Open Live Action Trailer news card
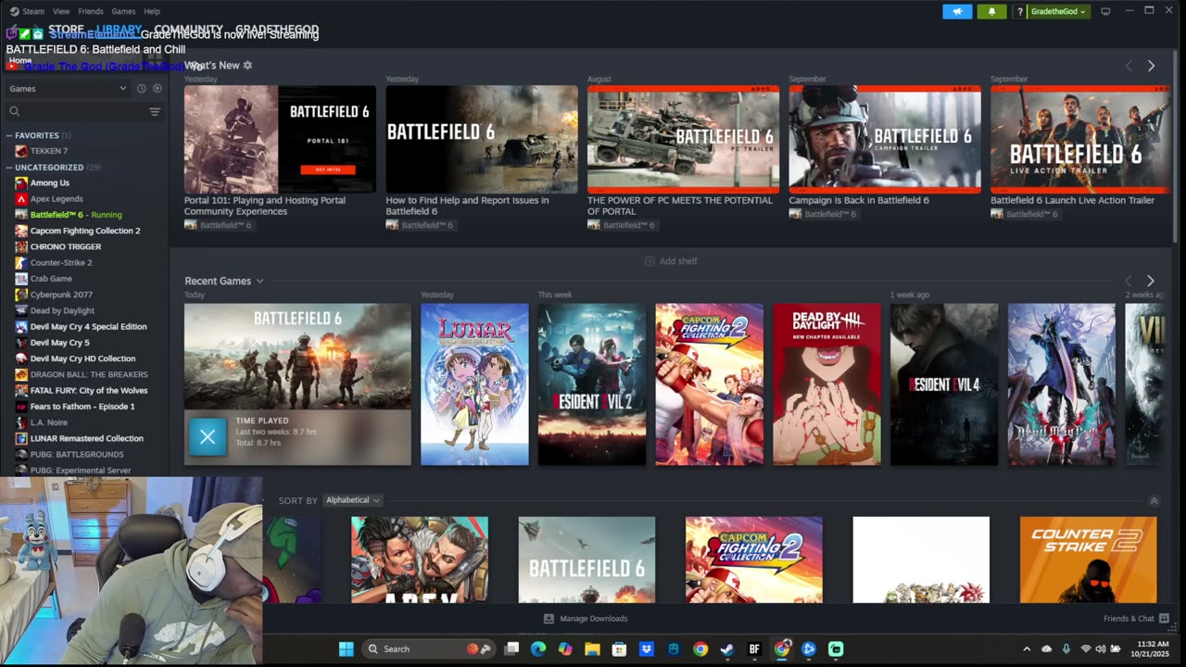The image size is (1186, 667). pos(1080,139)
